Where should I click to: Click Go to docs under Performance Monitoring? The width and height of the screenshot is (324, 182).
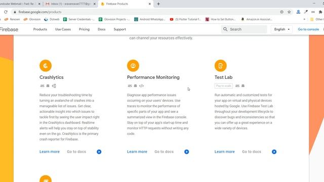point(164,152)
